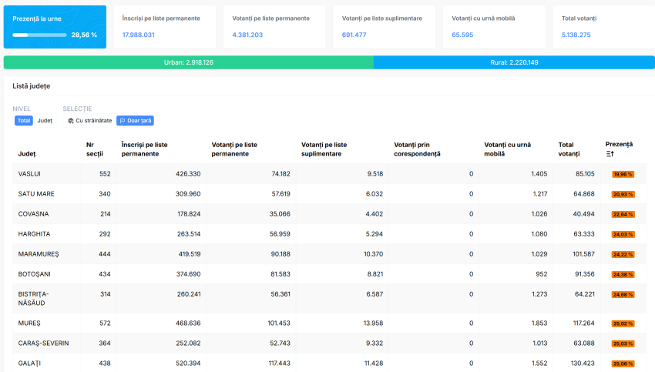The width and height of the screenshot is (655, 372).
Task: Switch level to Județ
Action: pos(45,121)
